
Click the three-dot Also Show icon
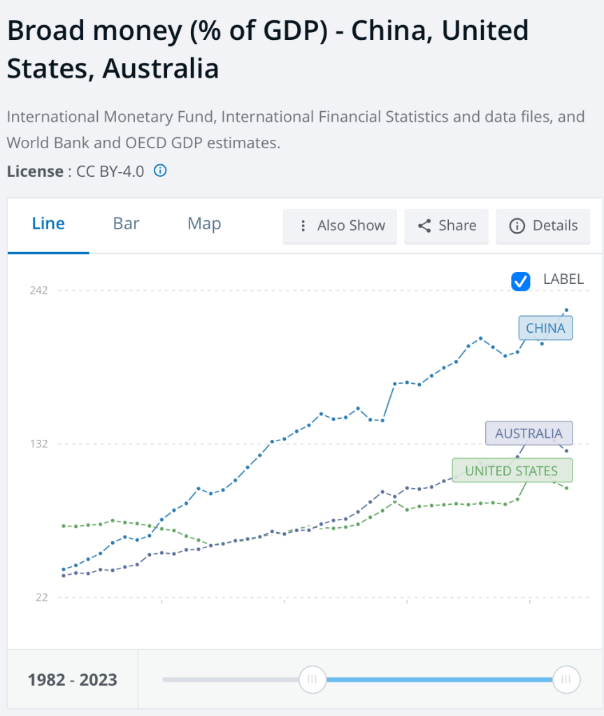click(x=303, y=226)
